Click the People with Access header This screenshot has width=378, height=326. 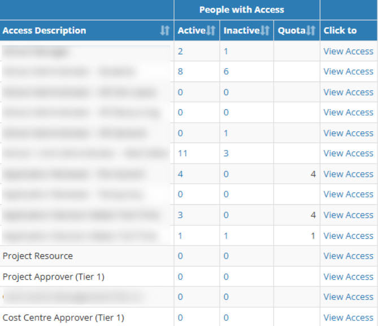pyautogui.click(x=242, y=10)
